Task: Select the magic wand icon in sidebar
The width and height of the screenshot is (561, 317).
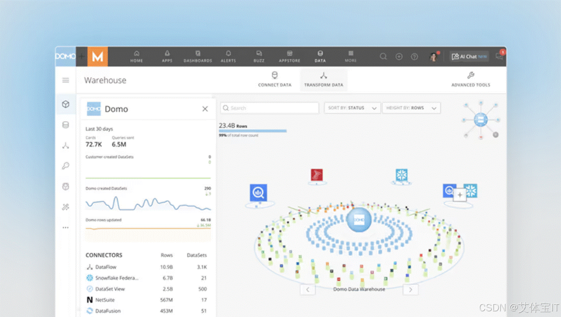Action: click(65, 207)
